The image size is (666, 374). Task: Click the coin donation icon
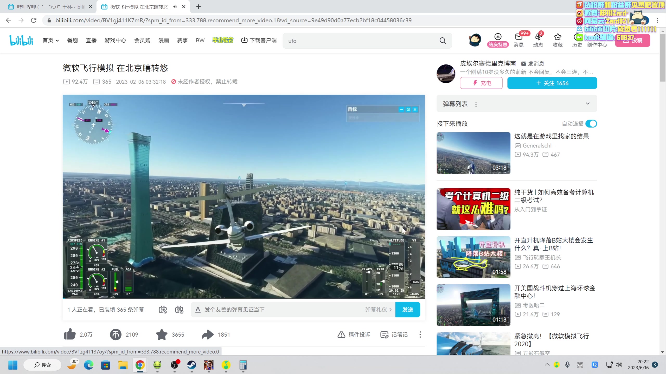pos(116,335)
